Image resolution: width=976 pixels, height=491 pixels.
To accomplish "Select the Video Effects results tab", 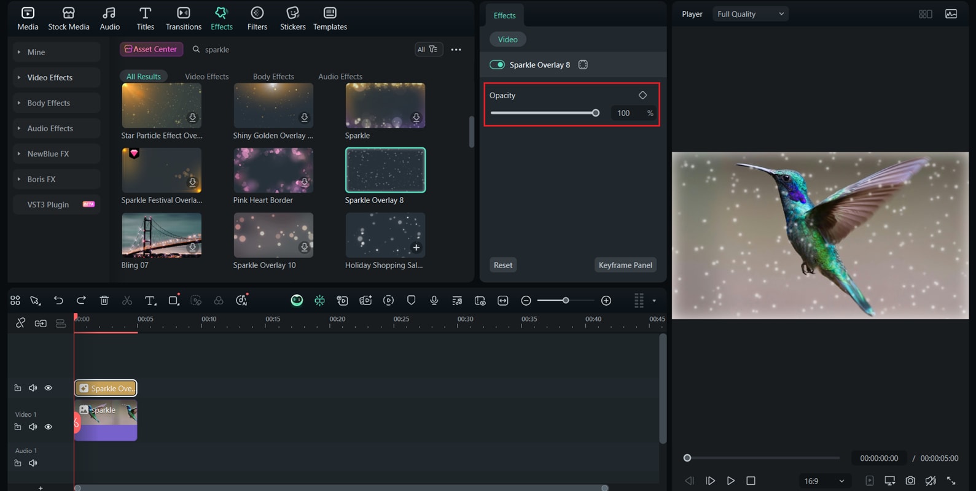I will click(x=207, y=77).
